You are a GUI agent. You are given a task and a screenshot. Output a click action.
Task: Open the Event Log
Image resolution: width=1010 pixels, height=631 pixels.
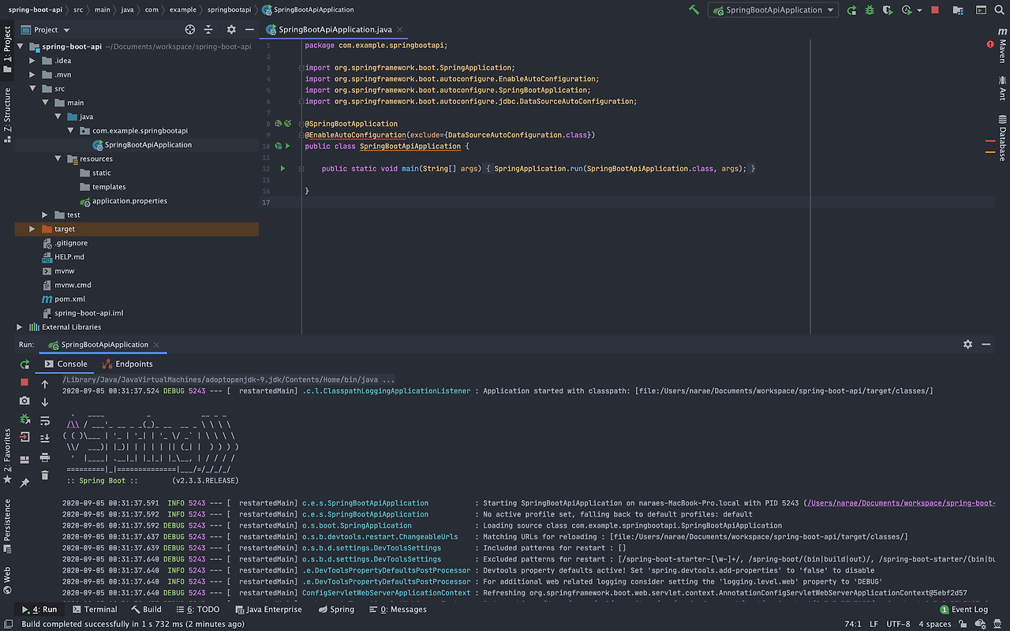click(x=963, y=609)
